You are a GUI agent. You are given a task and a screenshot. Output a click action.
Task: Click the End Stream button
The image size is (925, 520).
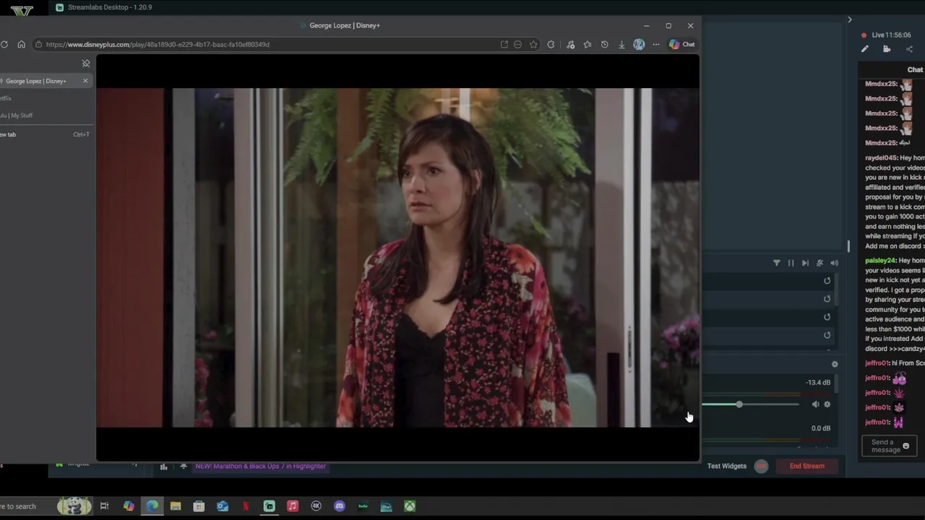(807, 466)
